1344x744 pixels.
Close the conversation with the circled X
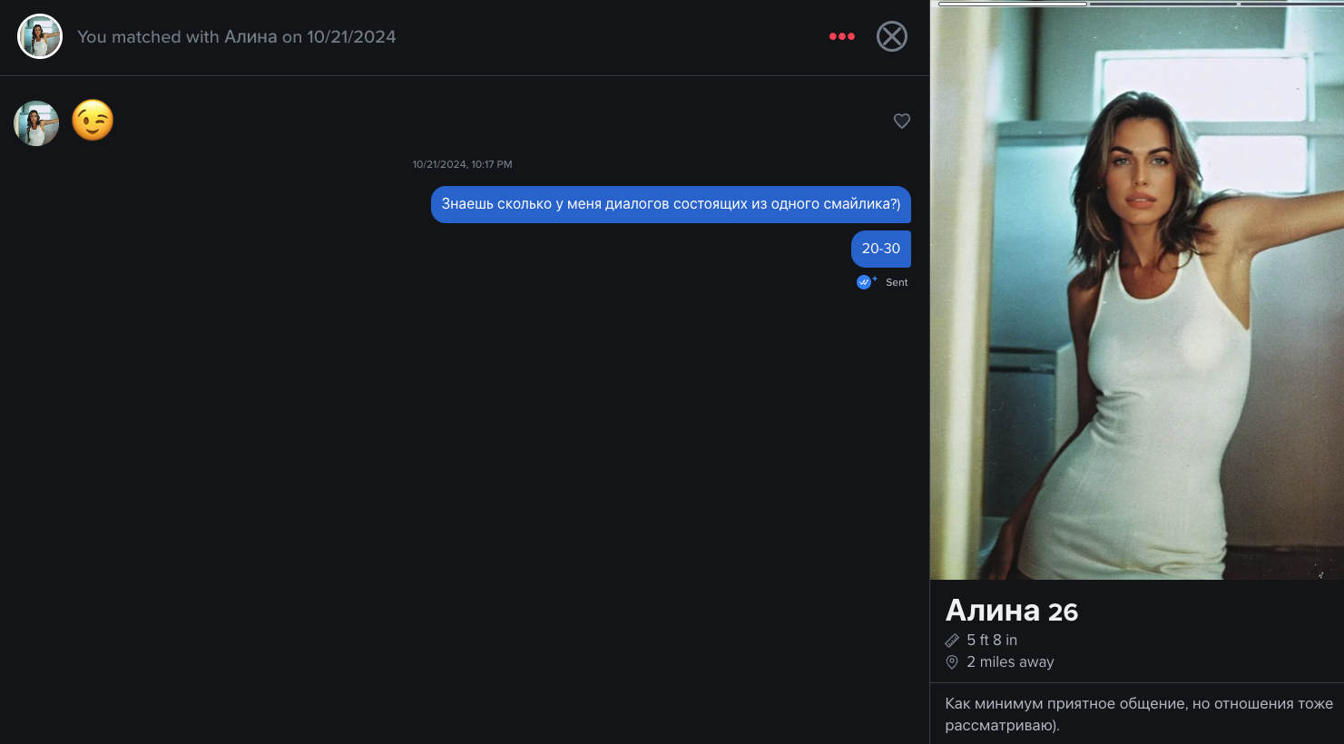[891, 36]
